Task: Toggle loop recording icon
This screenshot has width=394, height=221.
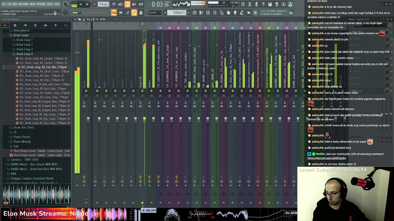Action: 141,4
